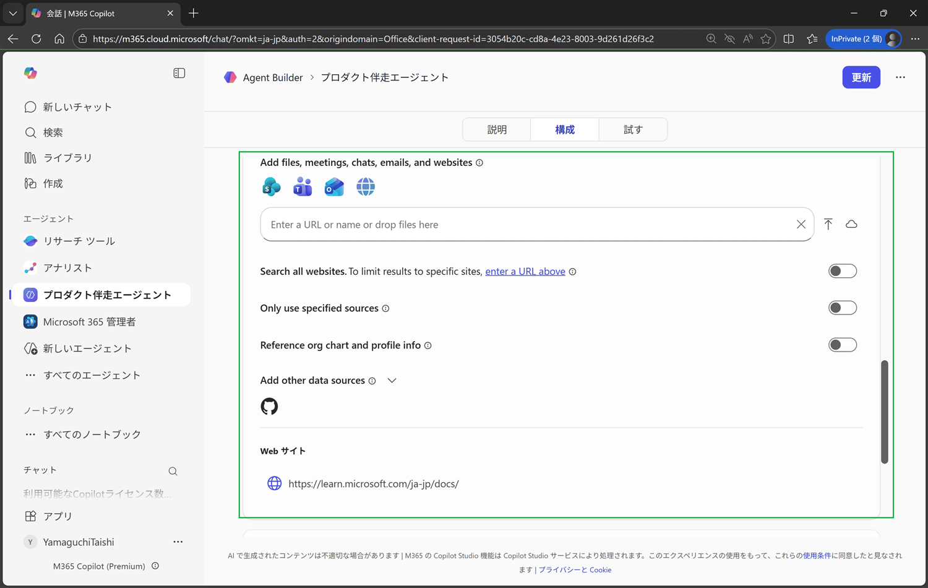Click the info icon next to M365 Copilot (Premium)
The height and width of the screenshot is (588, 928).
[x=155, y=566]
